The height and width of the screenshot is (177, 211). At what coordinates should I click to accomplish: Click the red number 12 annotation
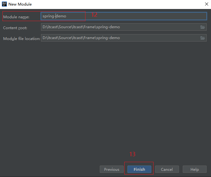tap(94, 15)
